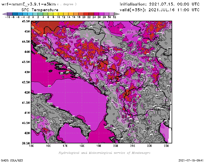Screen dimensions: 209x162
Task: Click the legend value label 14
Action: click(x=68, y=17)
